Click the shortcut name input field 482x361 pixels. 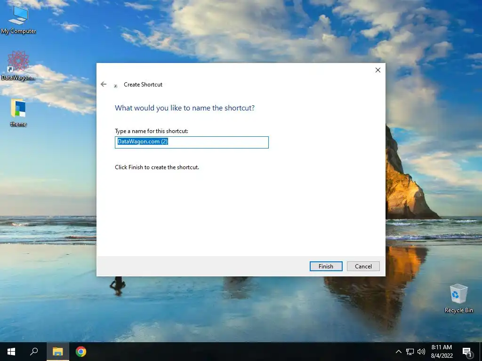[192, 142]
